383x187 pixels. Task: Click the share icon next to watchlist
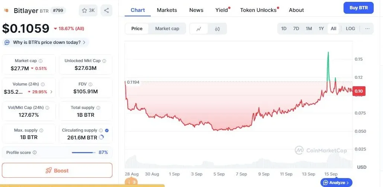pyautogui.click(x=106, y=10)
